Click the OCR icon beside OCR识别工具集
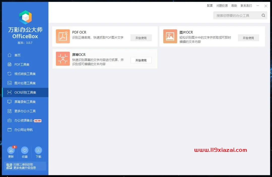This screenshot has width=272, height=177. (10, 92)
